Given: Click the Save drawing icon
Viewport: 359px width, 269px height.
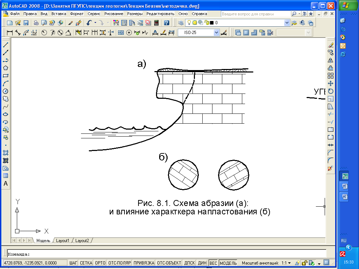Looking at the screenshot, I should 26,23.
